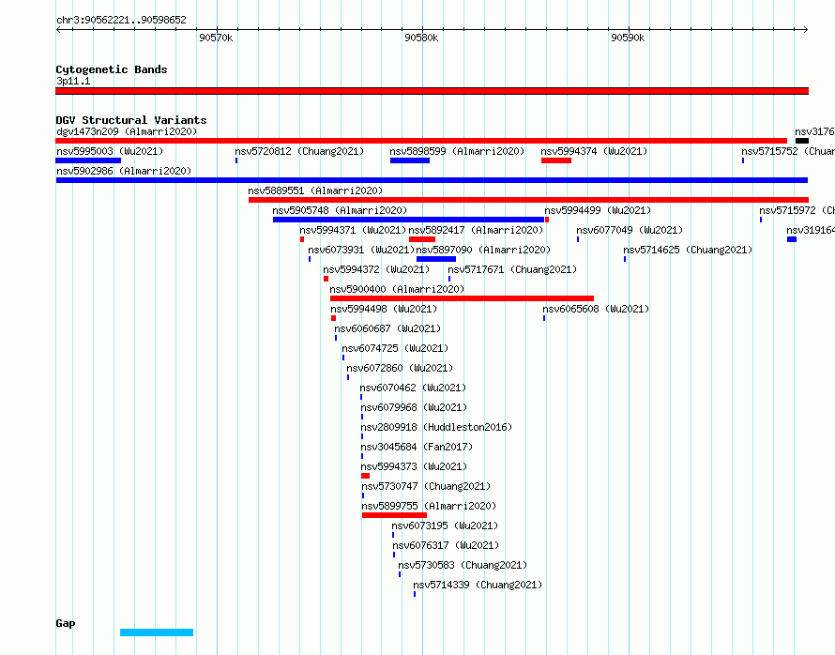
Task: Select nsv6077049 (Wu2021) label
Action: click(x=630, y=230)
